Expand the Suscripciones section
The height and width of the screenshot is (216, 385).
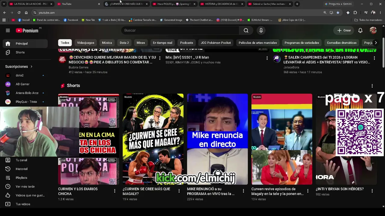[19, 67]
